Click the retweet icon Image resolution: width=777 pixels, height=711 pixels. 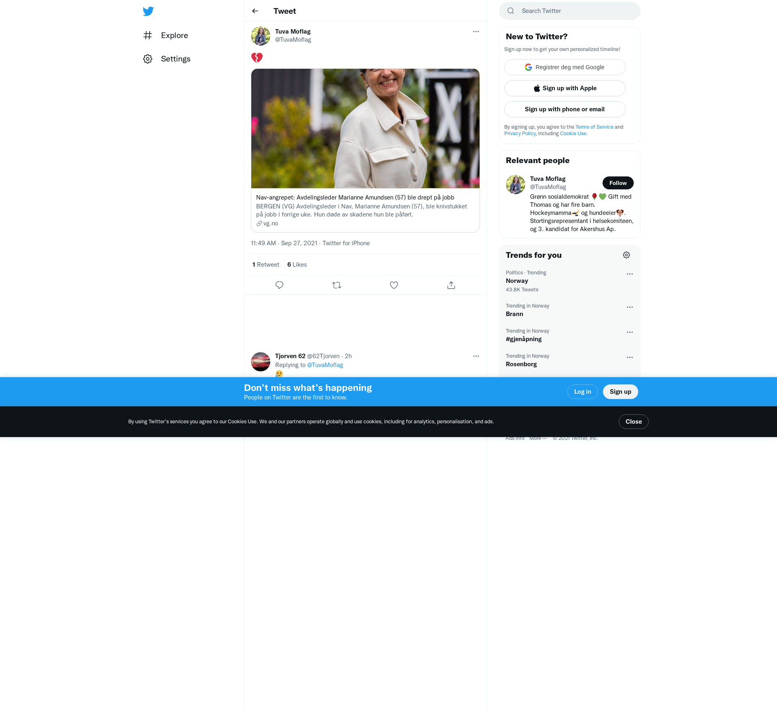click(337, 285)
